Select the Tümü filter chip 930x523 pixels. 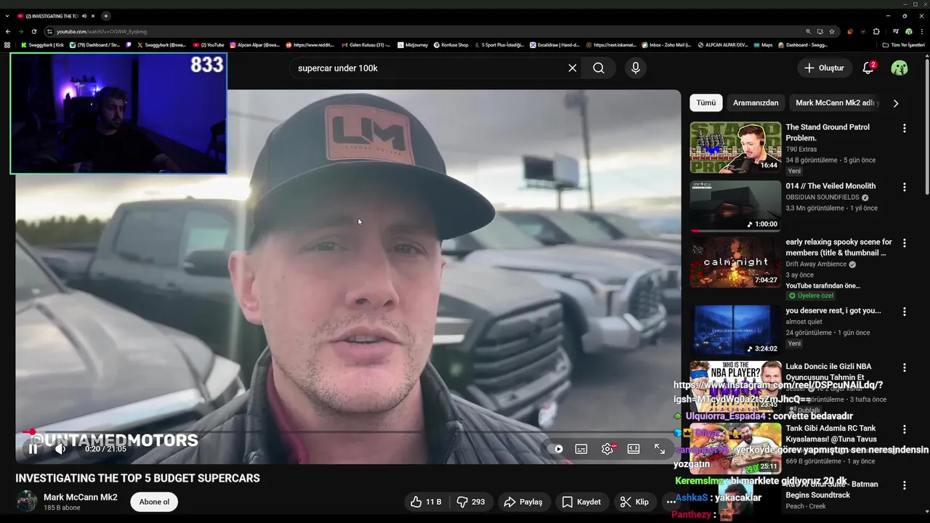point(706,102)
